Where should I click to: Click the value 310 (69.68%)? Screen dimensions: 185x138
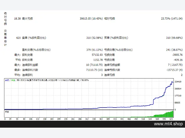point(174,38)
